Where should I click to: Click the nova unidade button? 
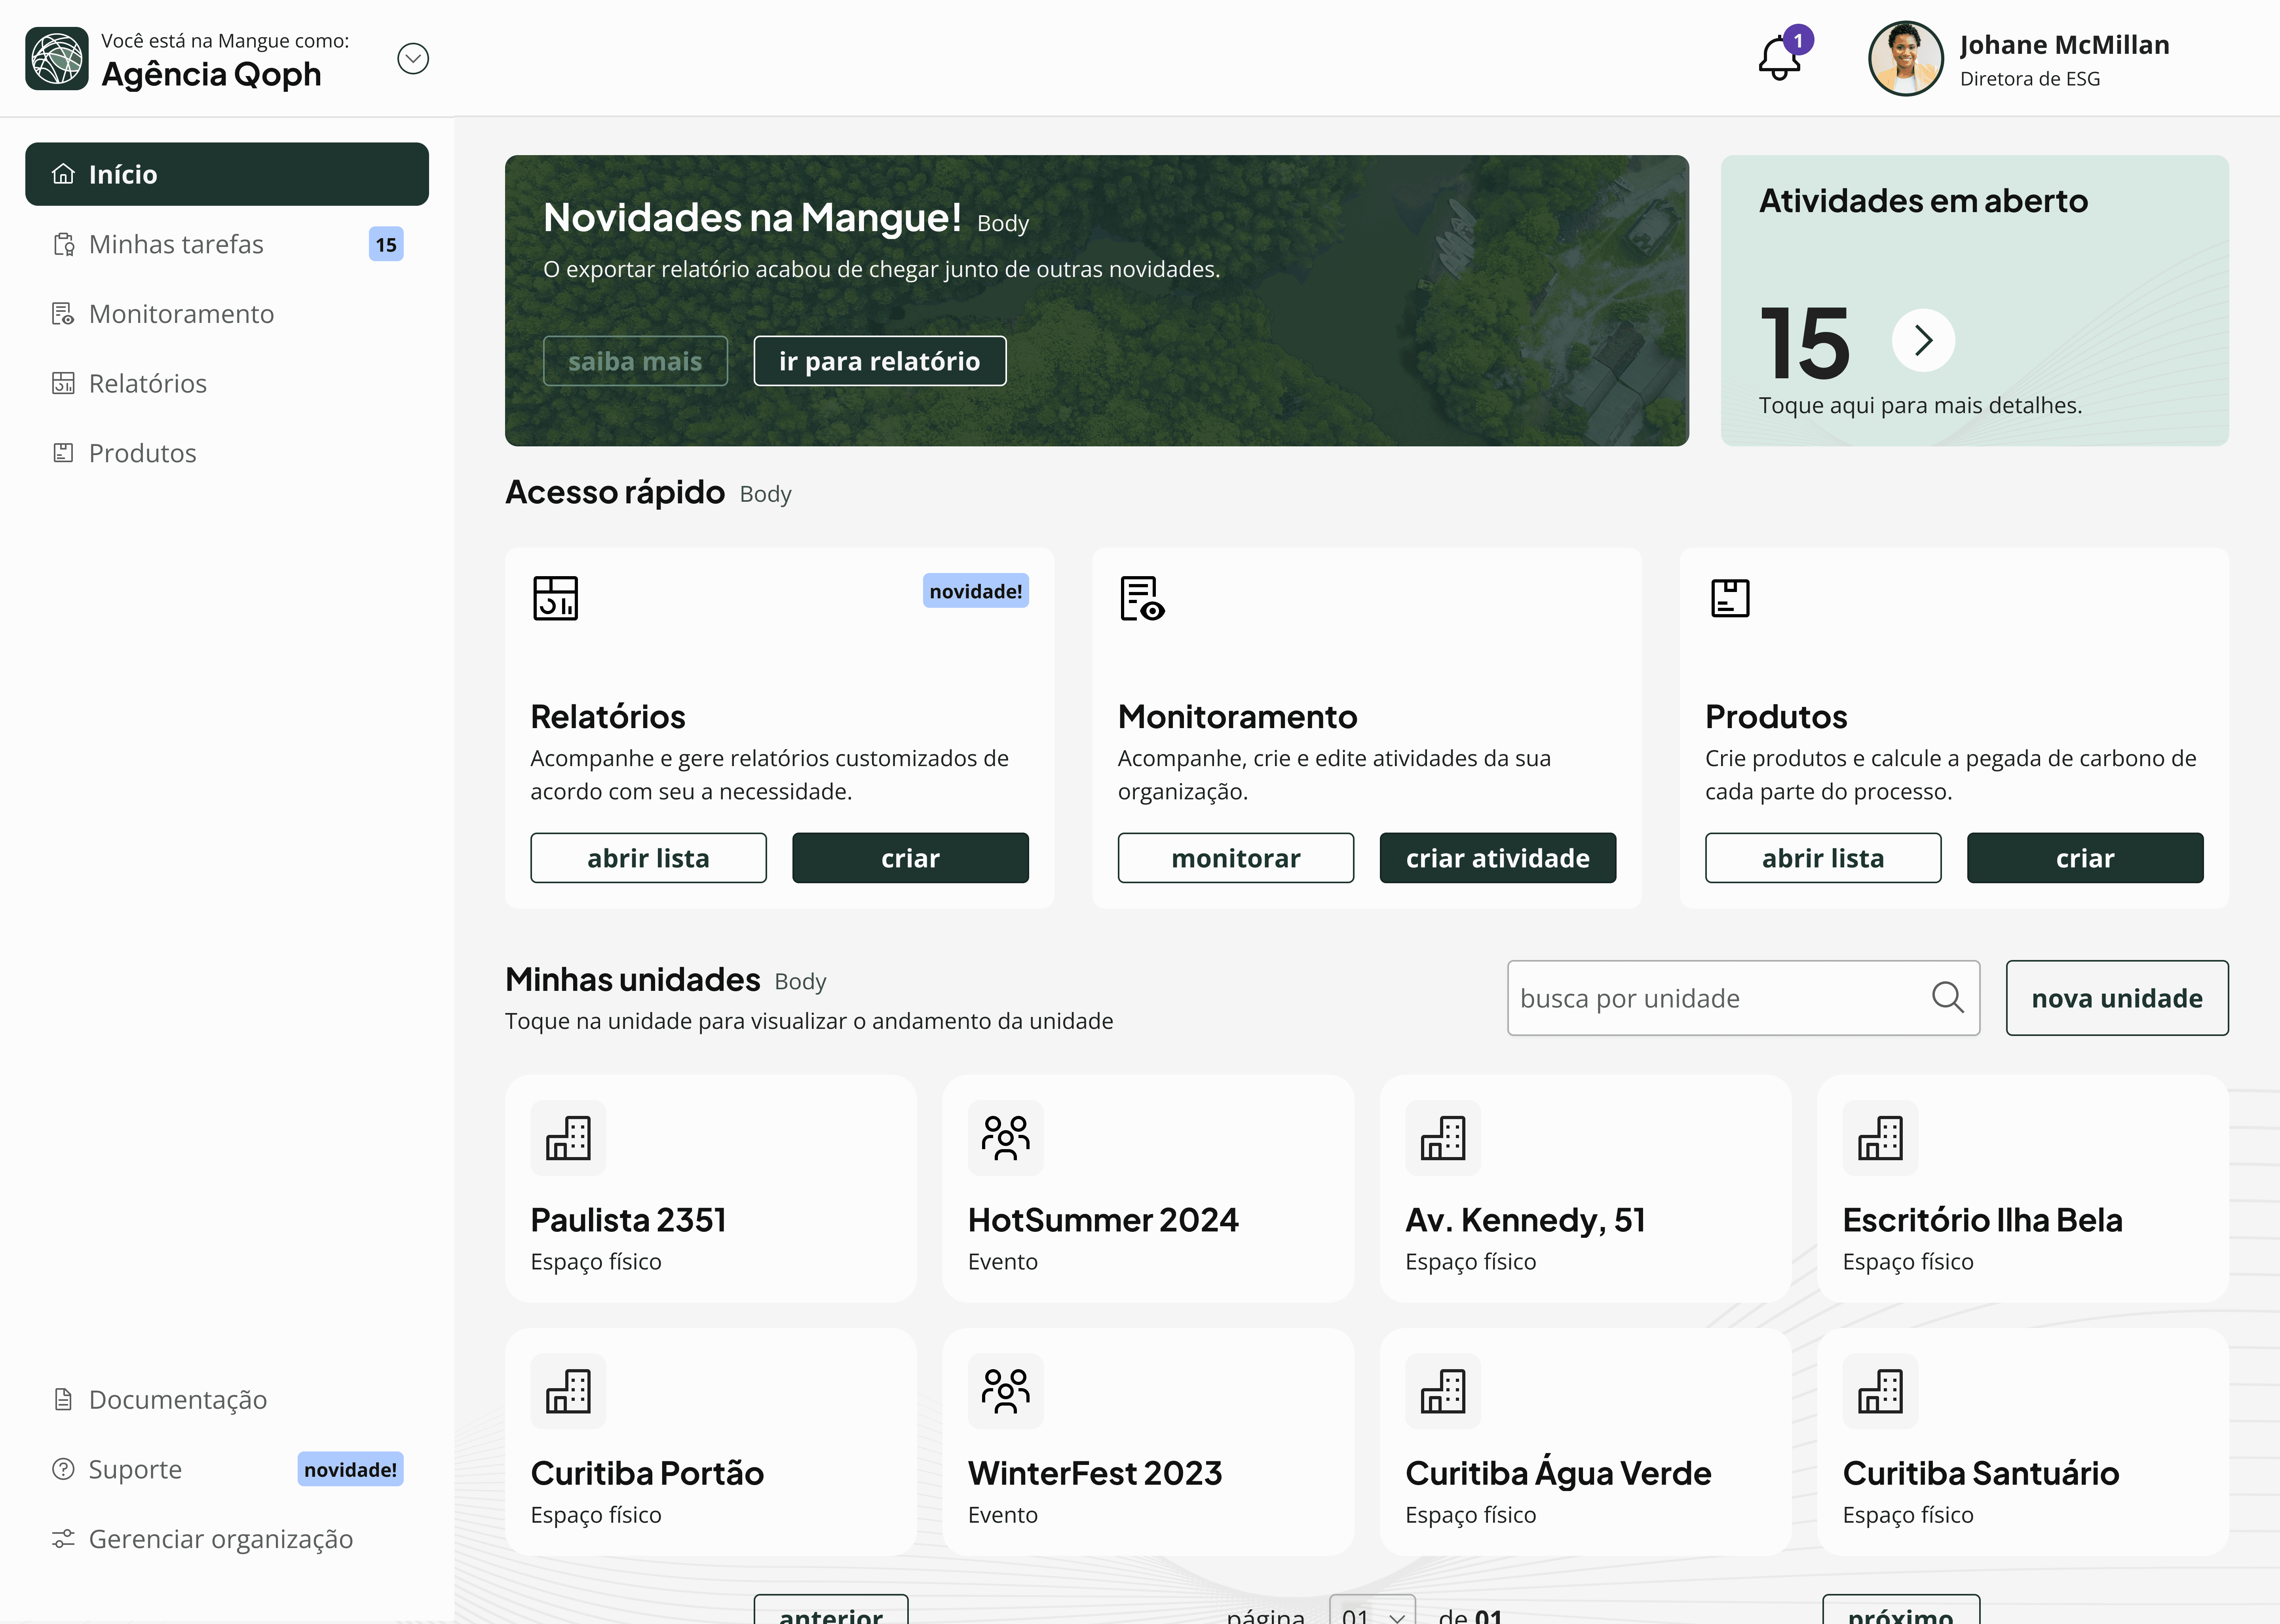pyautogui.click(x=2117, y=998)
